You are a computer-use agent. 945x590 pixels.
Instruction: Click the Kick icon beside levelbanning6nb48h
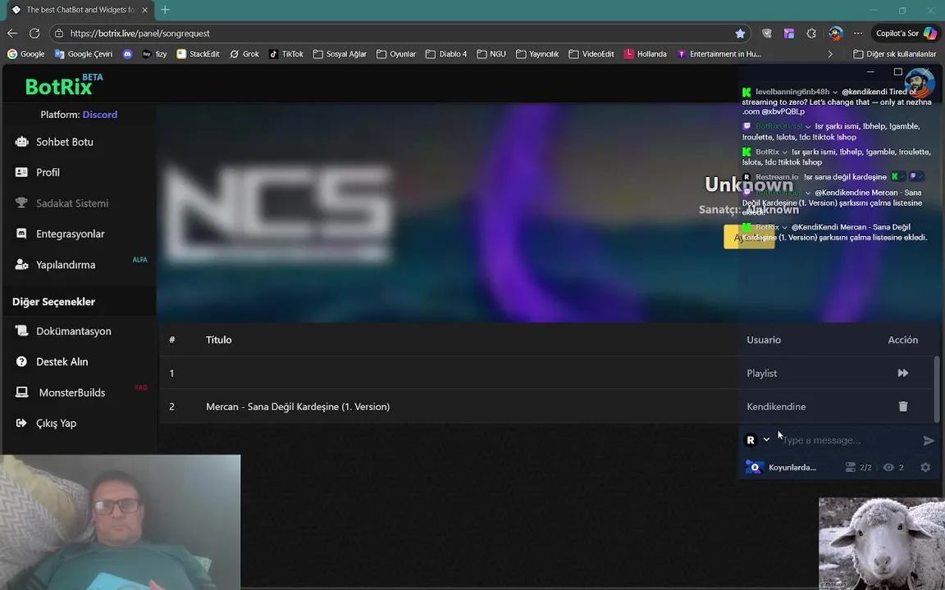pyautogui.click(x=746, y=92)
